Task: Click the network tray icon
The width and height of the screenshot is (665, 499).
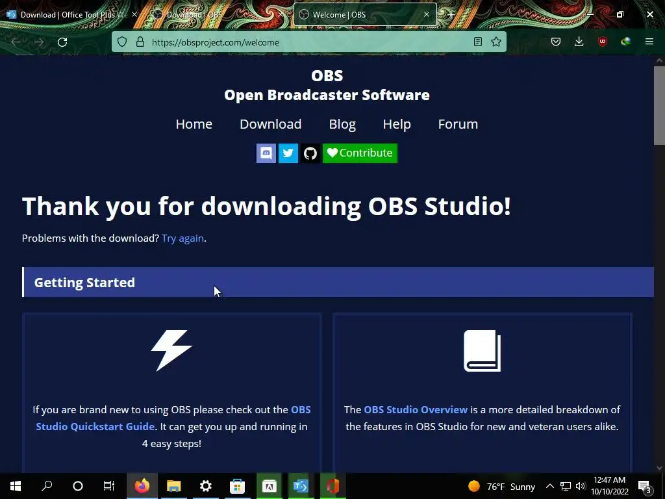Action: (566, 486)
